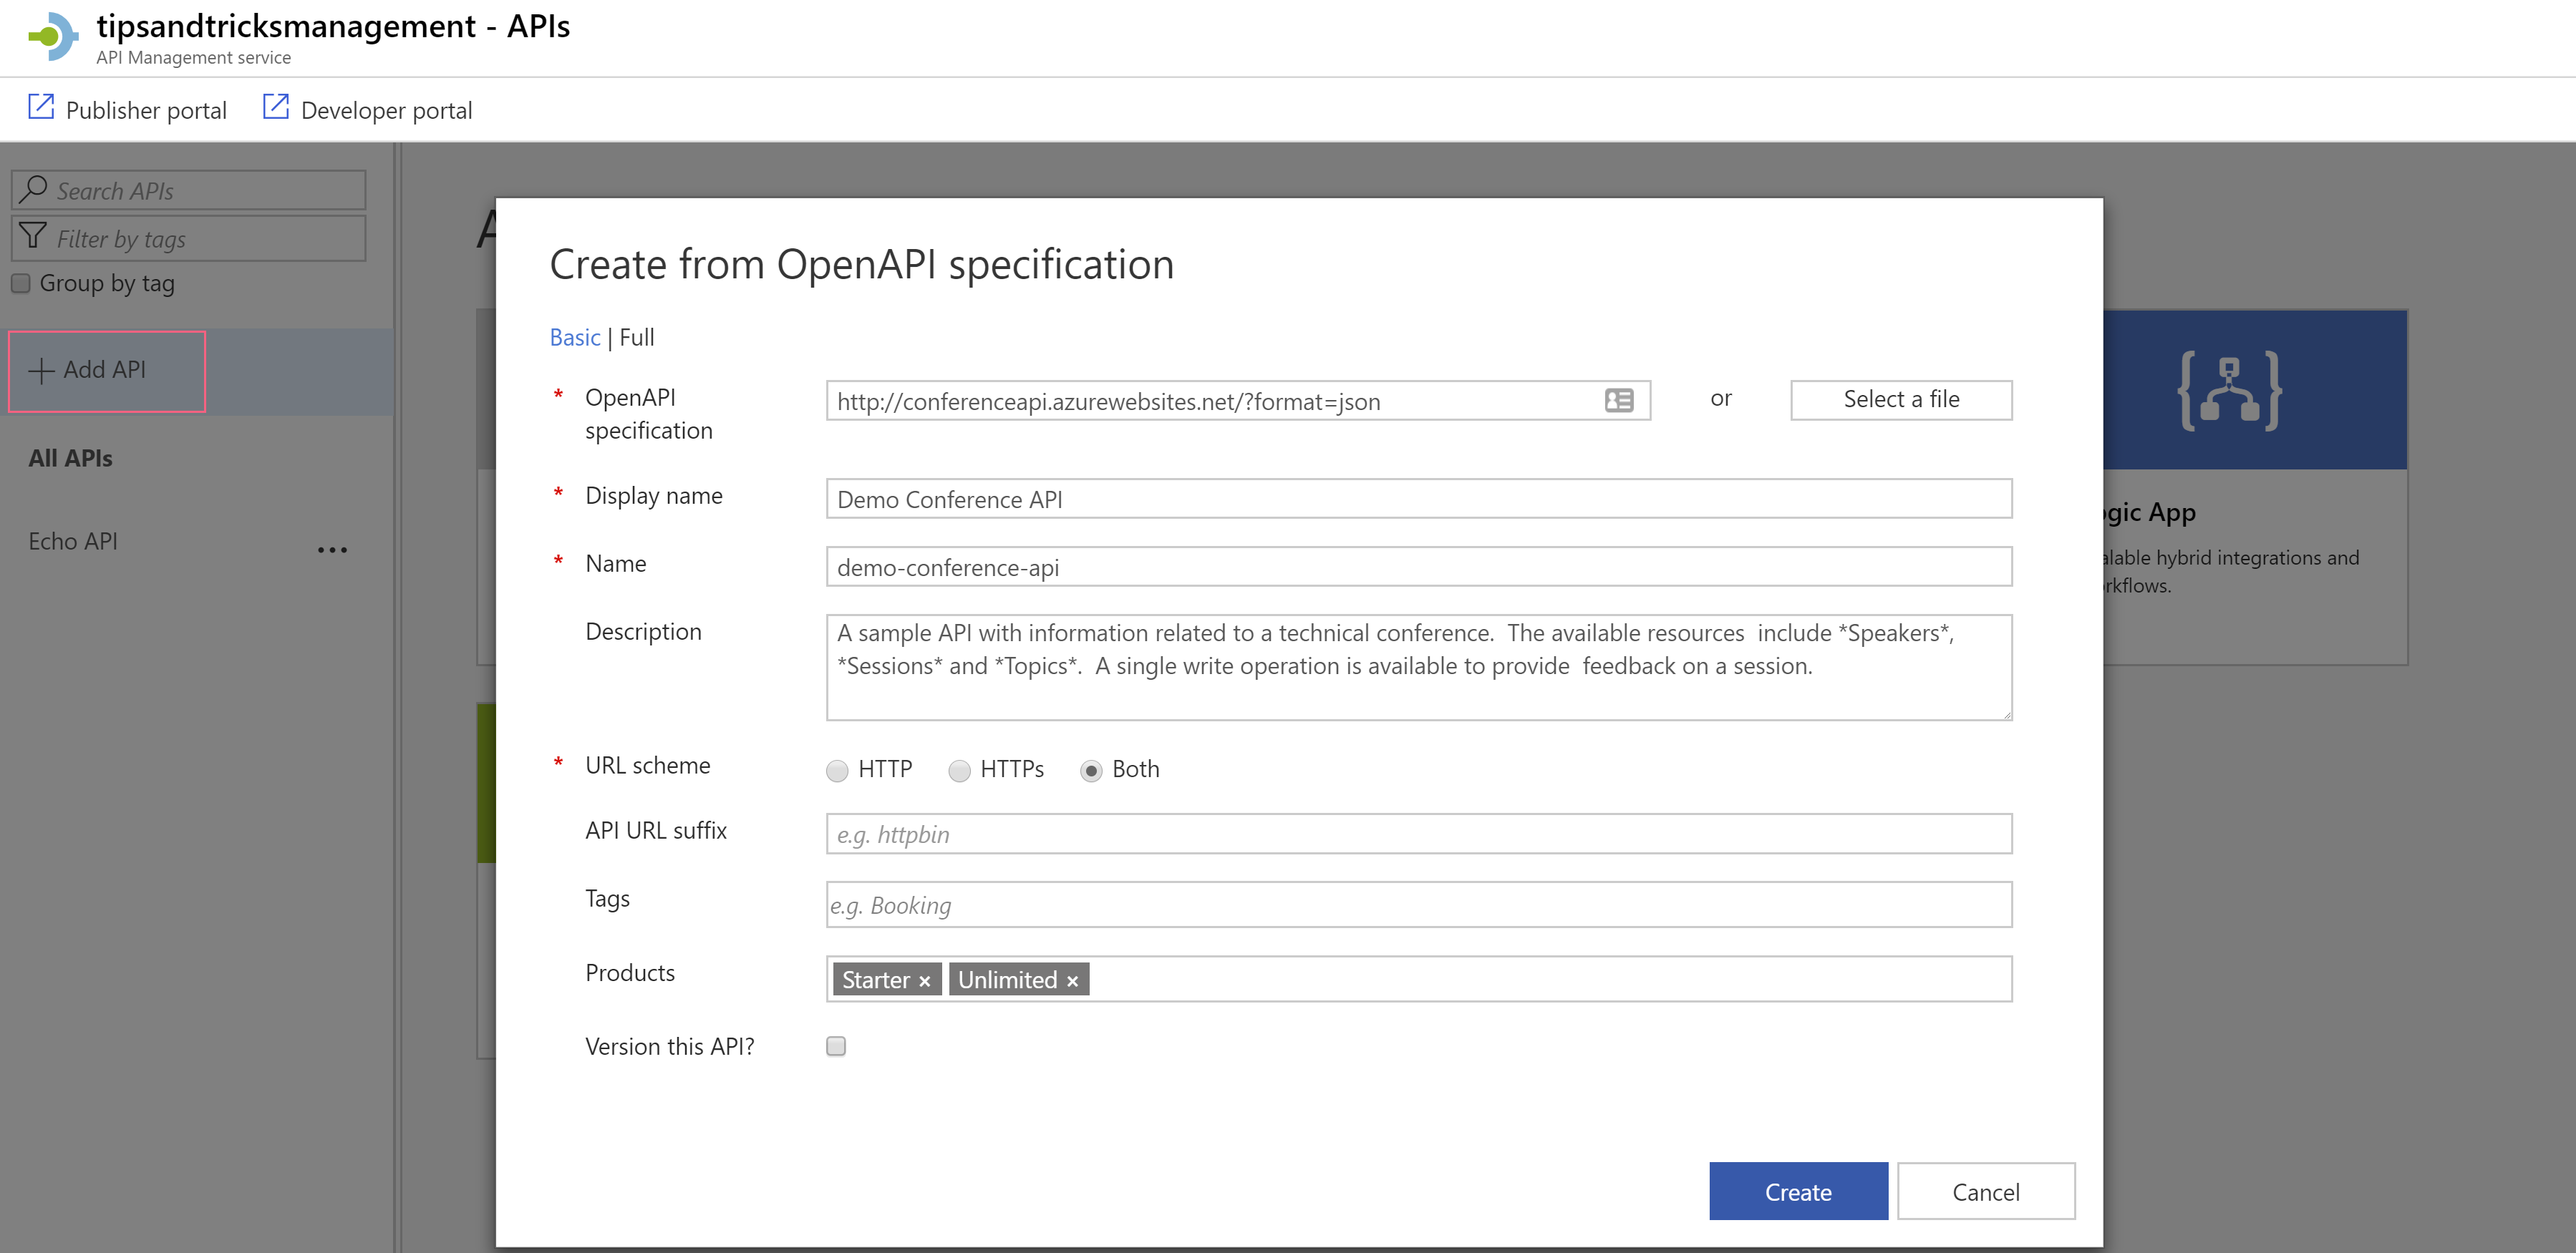Click the plus icon next to Add API
This screenshot has width=2576, height=1253.
[x=41, y=371]
